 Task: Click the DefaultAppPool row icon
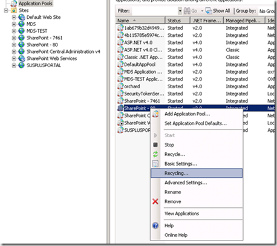click(120, 65)
